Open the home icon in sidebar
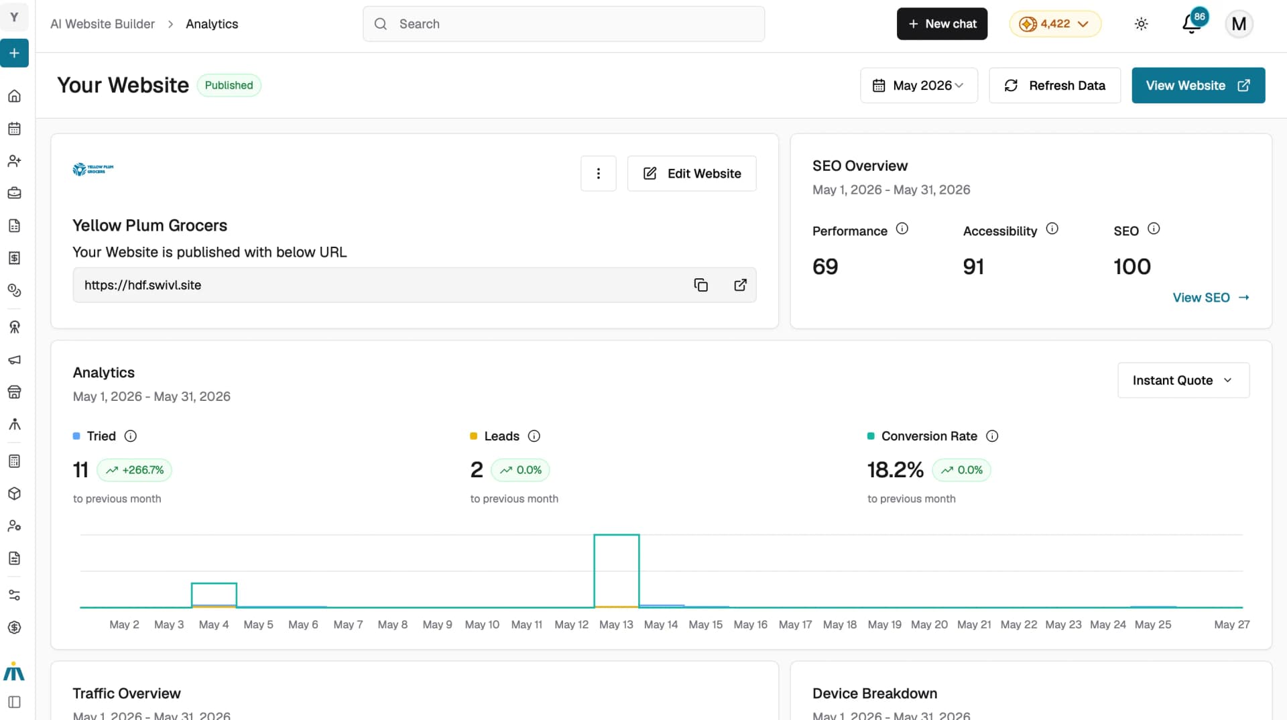1287x720 pixels. coord(14,96)
